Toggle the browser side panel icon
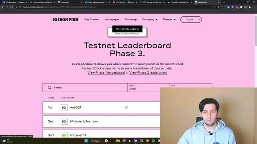This screenshot has height=144, width=257. pyautogui.click(x=245, y=7)
